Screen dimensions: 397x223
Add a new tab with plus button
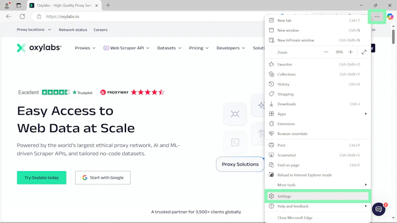(x=108, y=5)
